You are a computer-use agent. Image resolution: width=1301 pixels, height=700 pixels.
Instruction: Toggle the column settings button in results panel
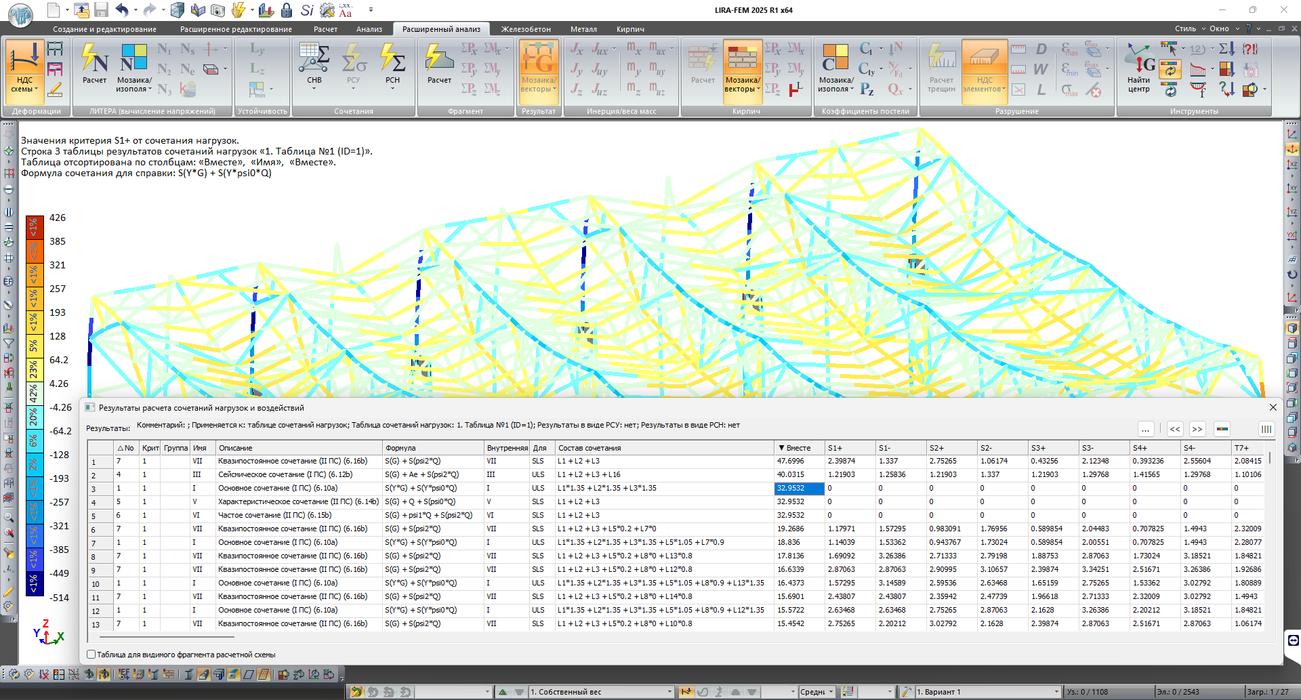tap(1266, 429)
